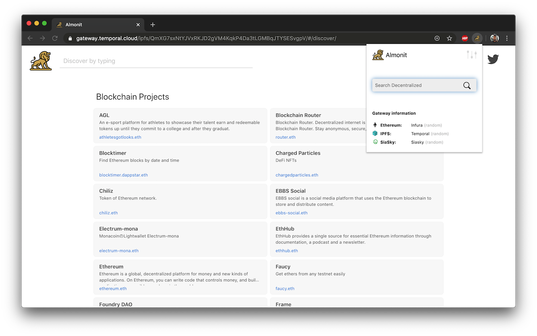The height and width of the screenshot is (336, 537).
Task: Click the SiaSky icon in the popup
Action: point(375,142)
